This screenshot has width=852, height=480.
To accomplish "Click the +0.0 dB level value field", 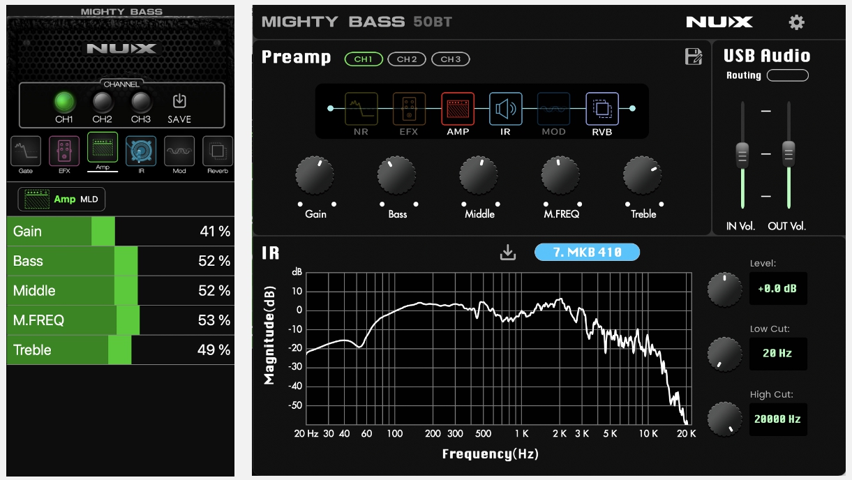I will click(x=778, y=288).
